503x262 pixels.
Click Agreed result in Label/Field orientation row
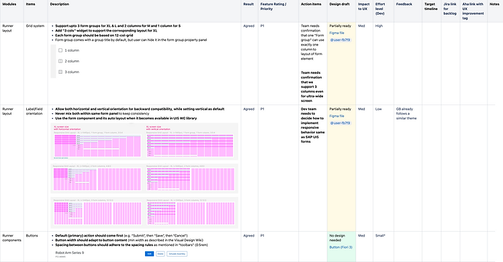(248, 109)
